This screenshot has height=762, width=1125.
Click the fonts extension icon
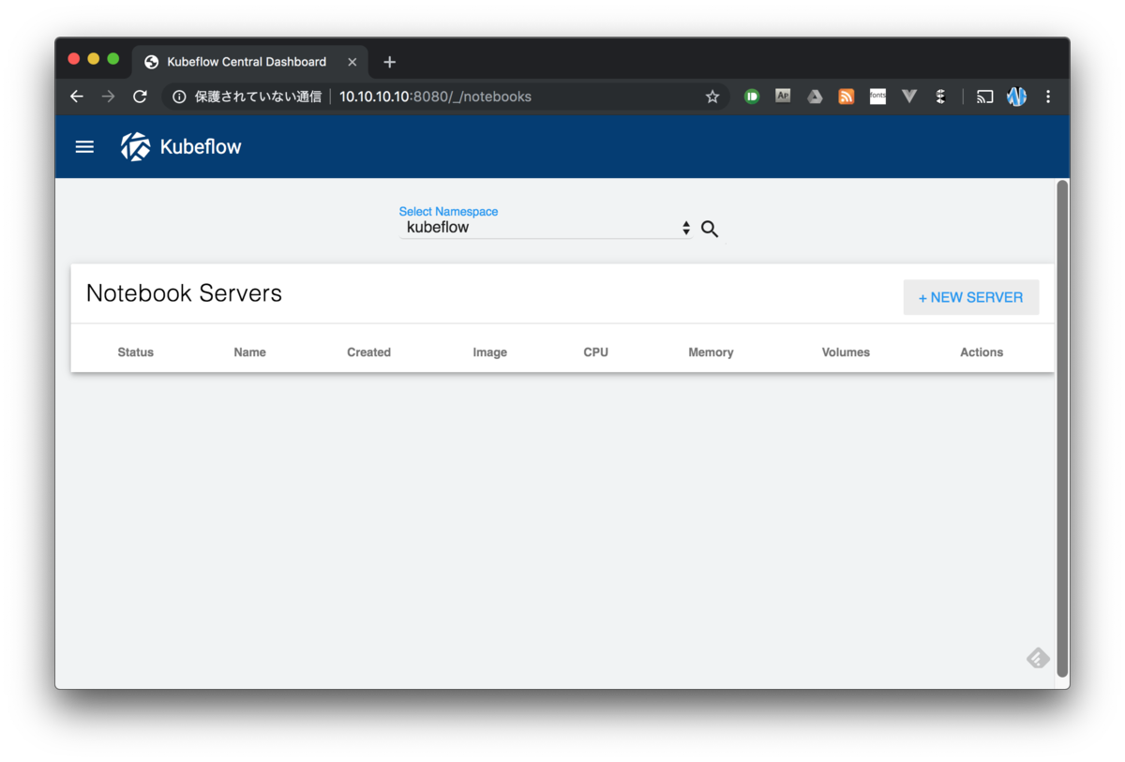(877, 97)
